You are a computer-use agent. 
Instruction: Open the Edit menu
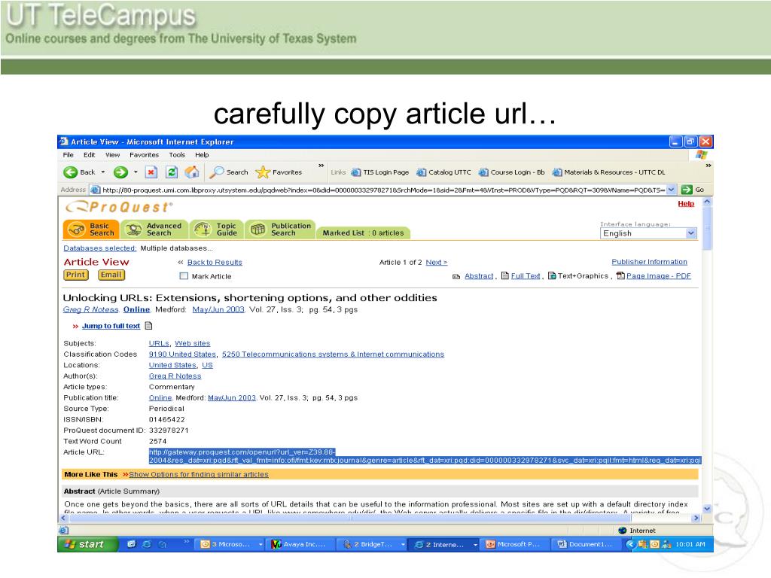89,155
